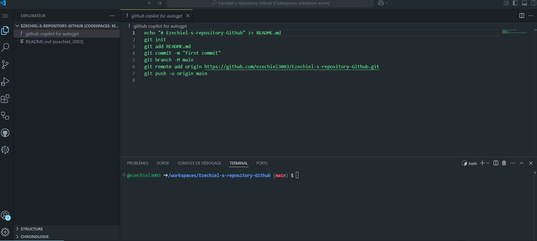Image resolution: width=537 pixels, height=241 pixels.
Task: Click the hamburger application menu icon
Action: click(5, 16)
